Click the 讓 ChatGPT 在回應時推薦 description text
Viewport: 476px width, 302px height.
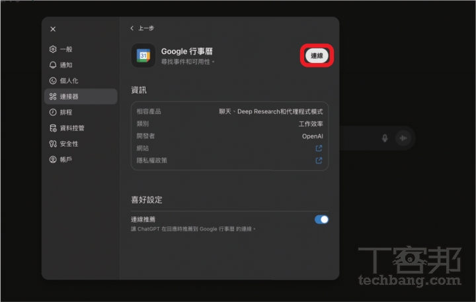click(x=193, y=228)
